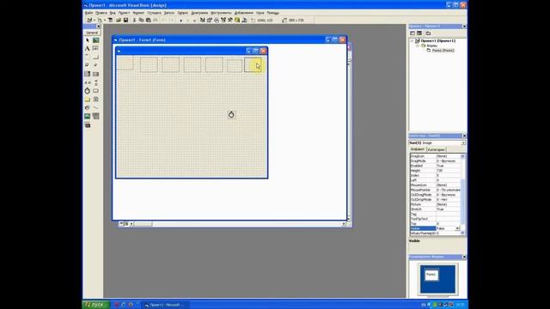Select the Label control tool

coord(88,49)
